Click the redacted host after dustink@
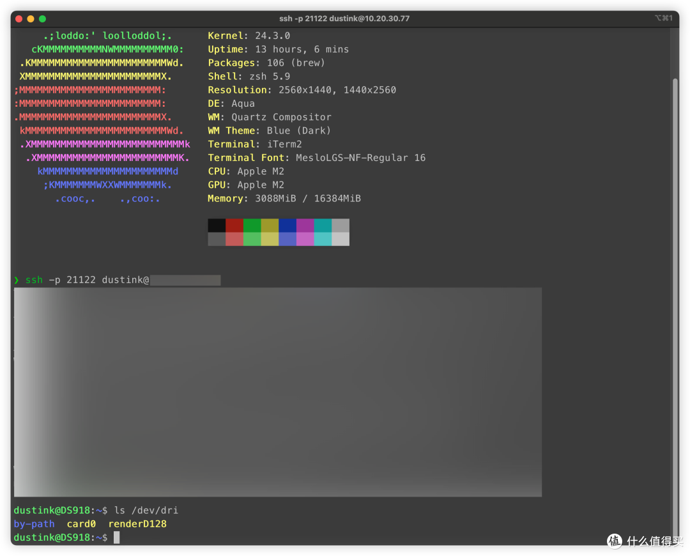This screenshot has height=556, width=690. click(185, 280)
